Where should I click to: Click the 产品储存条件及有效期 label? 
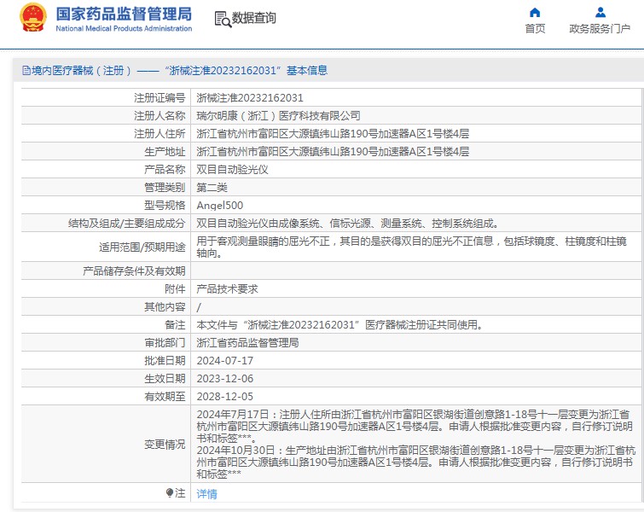pyautogui.click(x=134, y=271)
